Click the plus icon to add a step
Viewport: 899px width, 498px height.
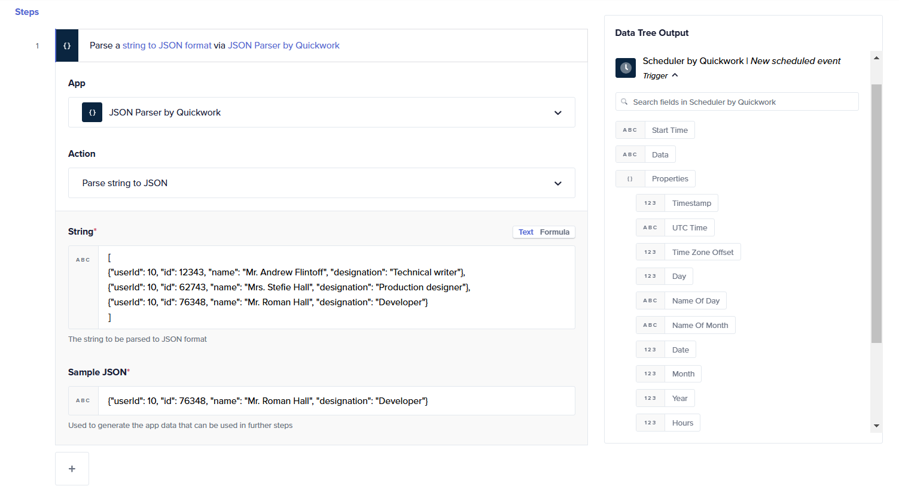click(x=72, y=469)
